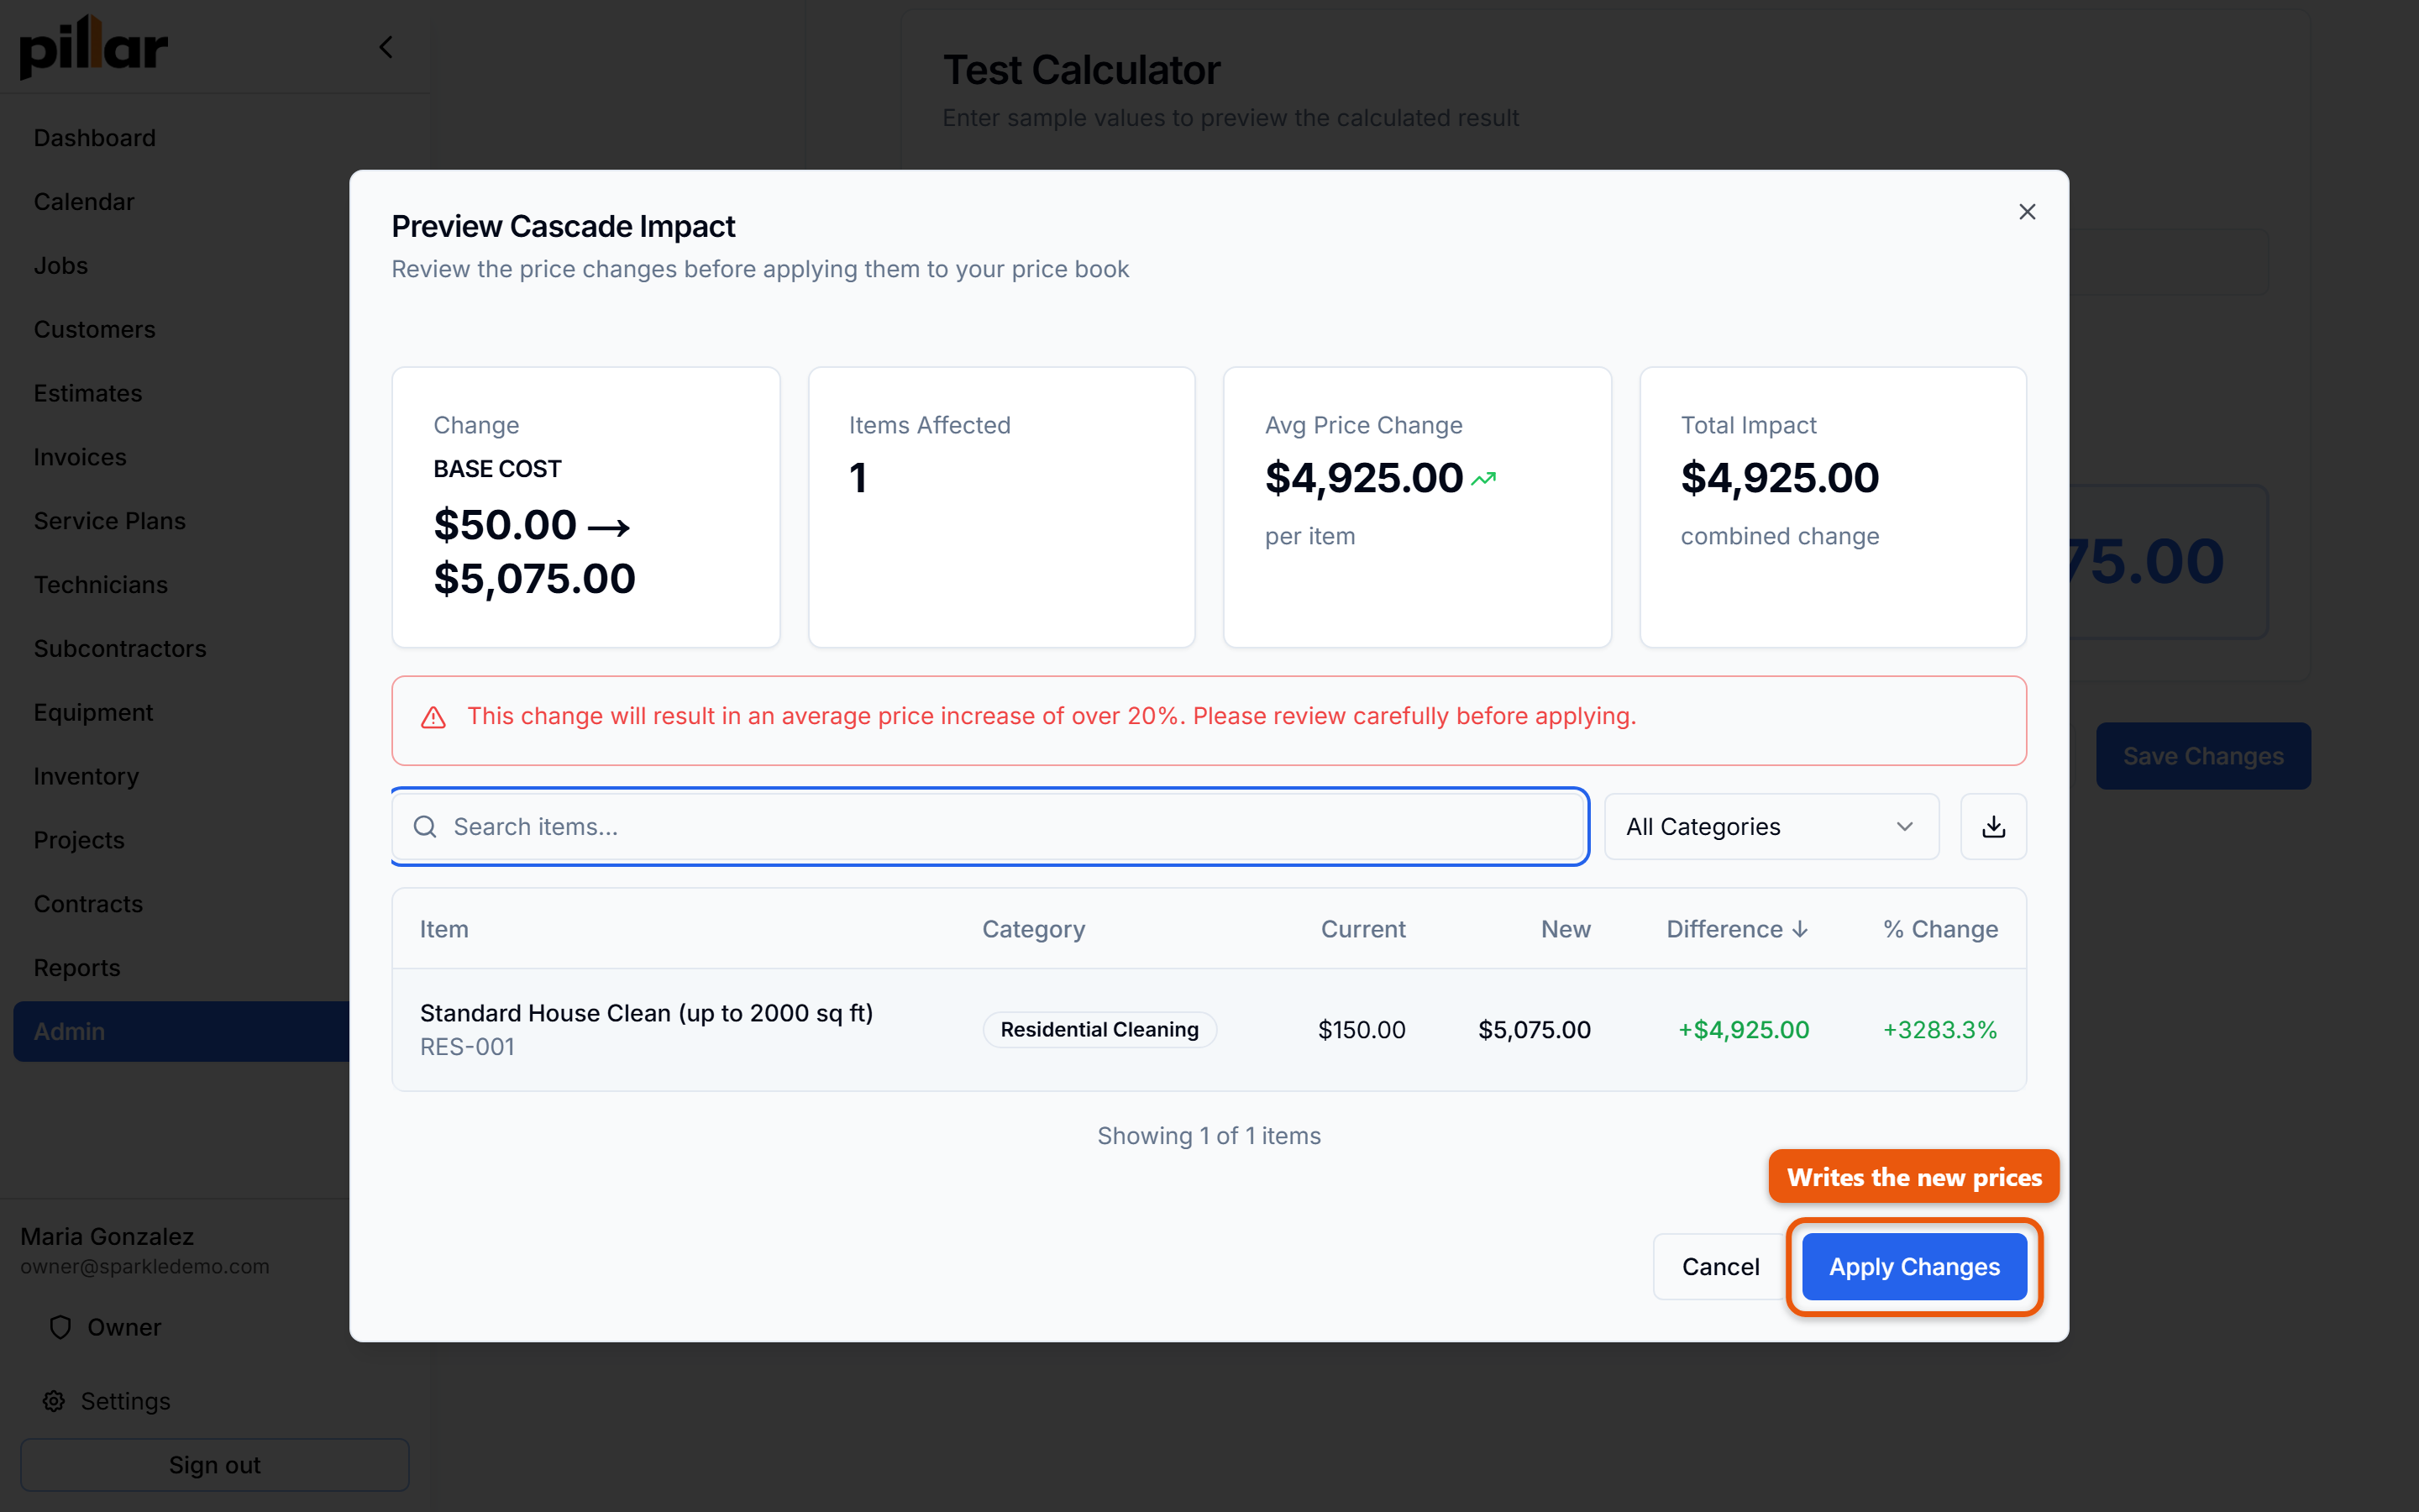Screen dimensions: 2419x1512
Task: Click the Items Affected card
Action: 1001,507
